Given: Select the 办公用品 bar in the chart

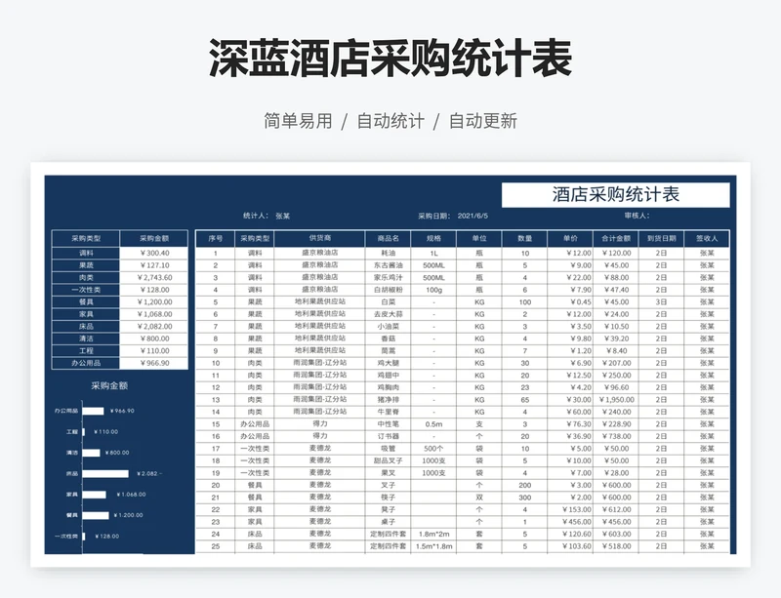Looking at the screenshot, I should click(93, 411).
